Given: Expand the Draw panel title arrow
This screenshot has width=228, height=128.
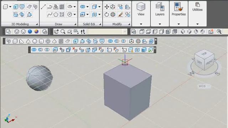Looking at the screenshot, I should click(75, 24).
